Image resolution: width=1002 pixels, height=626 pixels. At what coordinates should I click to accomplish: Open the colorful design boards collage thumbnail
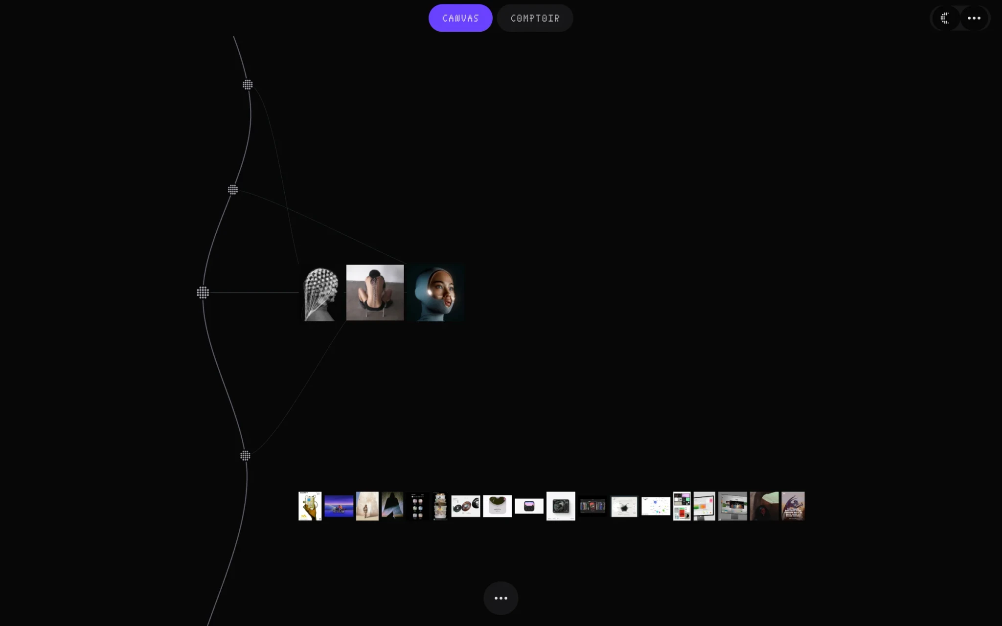(x=682, y=506)
